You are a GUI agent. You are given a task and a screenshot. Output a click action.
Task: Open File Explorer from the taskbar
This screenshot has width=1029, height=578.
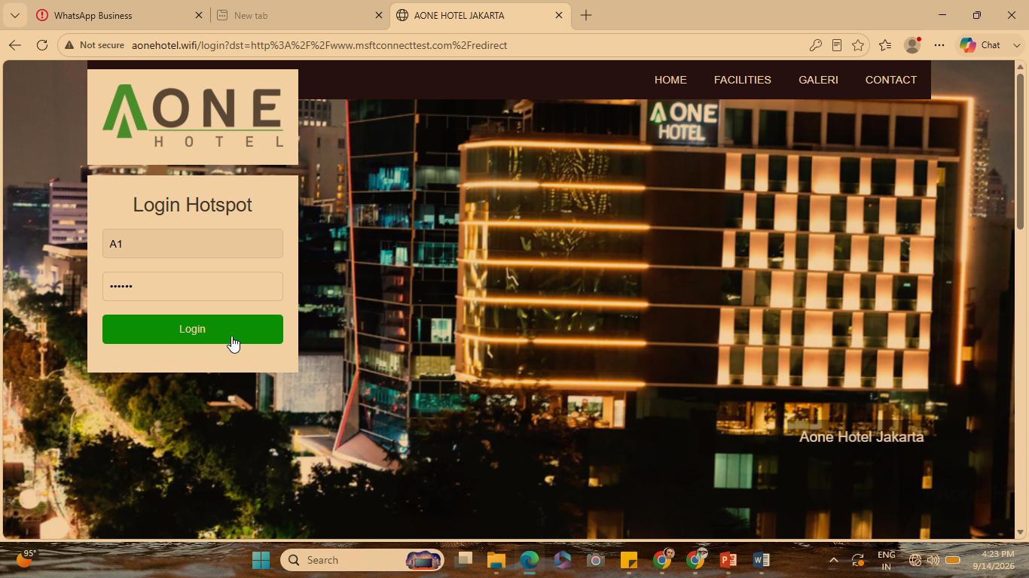[x=496, y=560]
